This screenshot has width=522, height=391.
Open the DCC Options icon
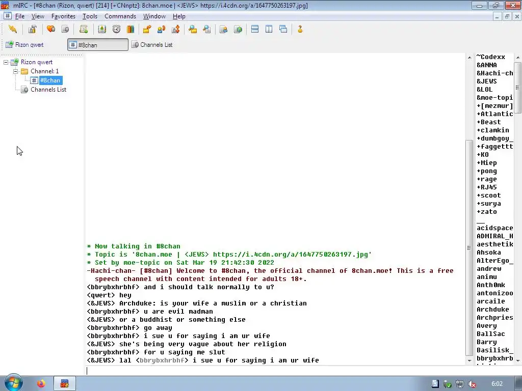coord(175,29)
